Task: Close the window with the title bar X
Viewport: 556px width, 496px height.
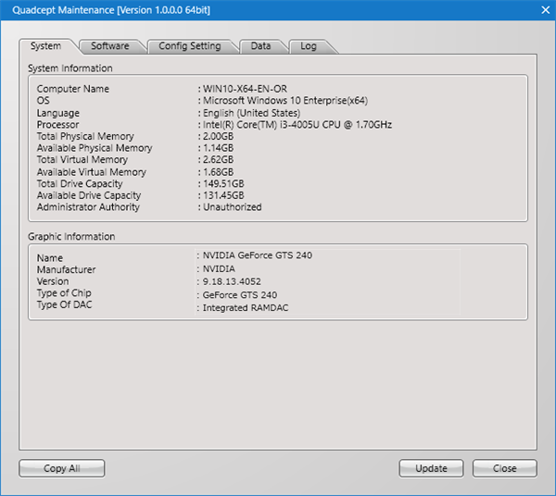Action: pos(543,9)
